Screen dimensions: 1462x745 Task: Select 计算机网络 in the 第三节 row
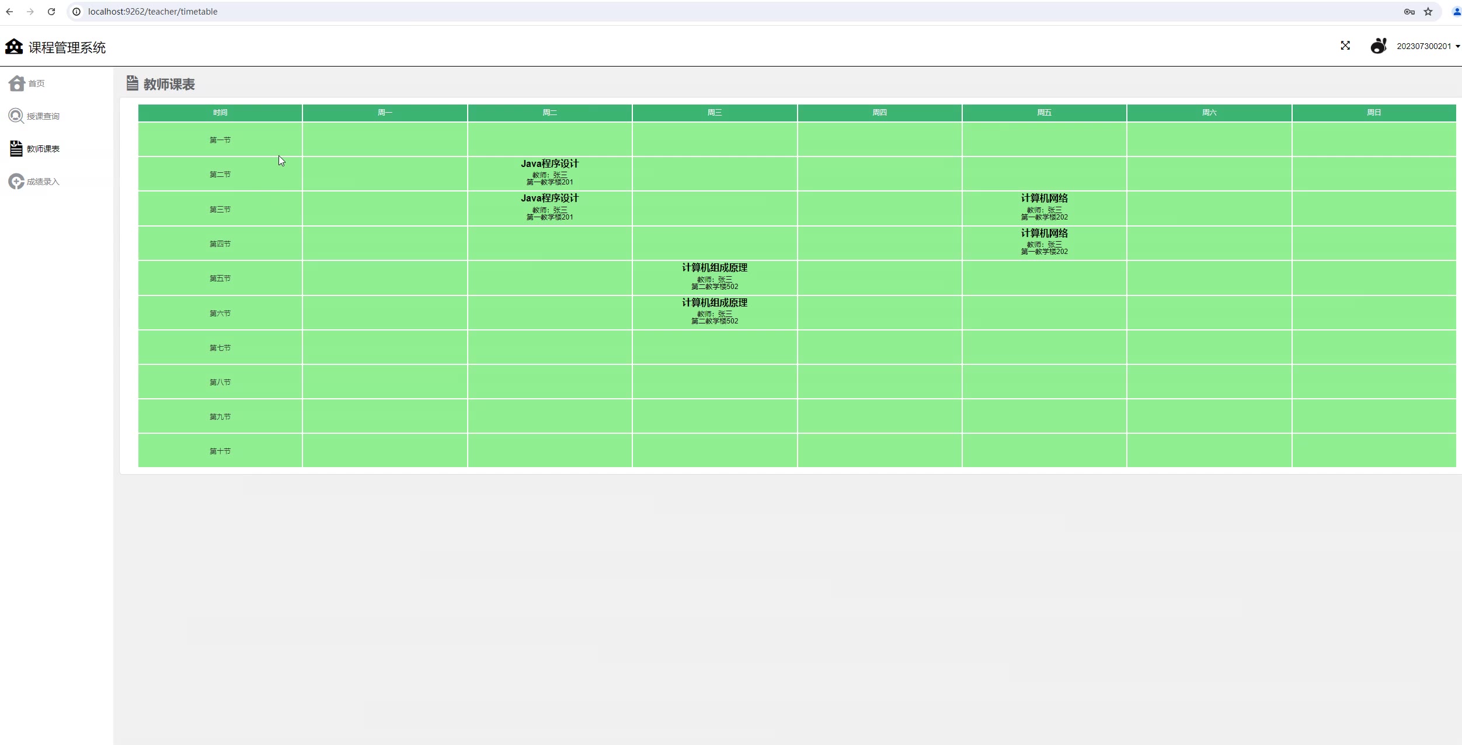point(1044,199)
